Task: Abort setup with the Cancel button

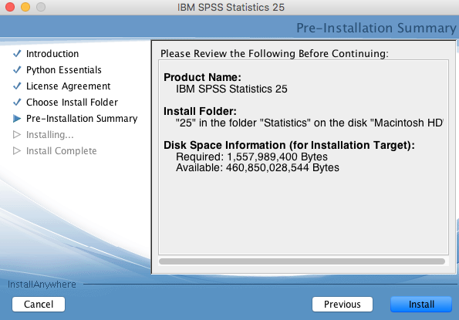Action: [x=39, y=305]
